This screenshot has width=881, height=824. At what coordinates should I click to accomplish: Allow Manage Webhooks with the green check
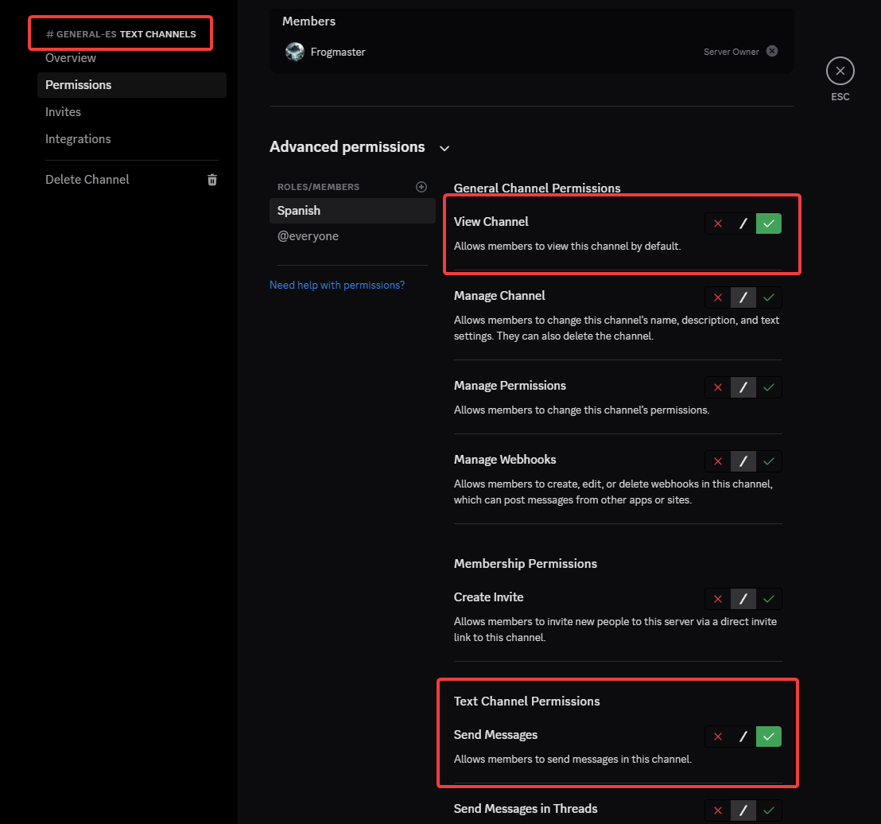[768, 461]
